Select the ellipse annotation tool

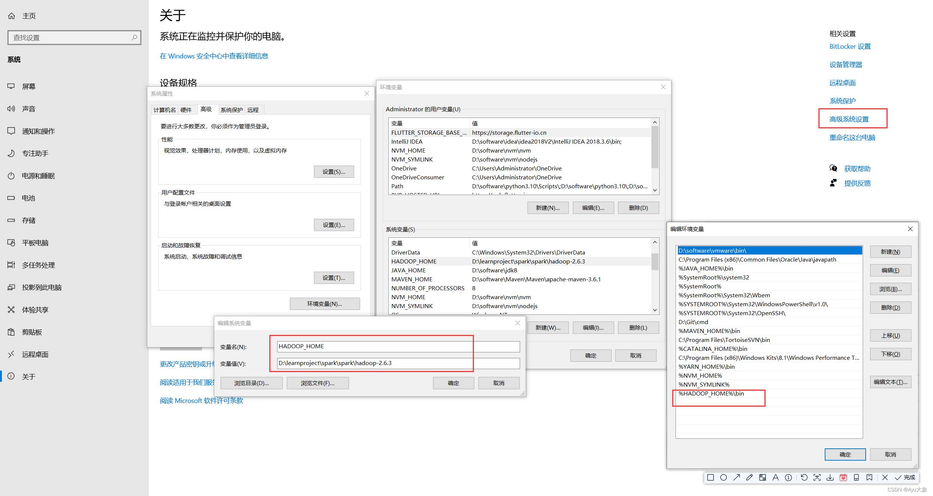[723, 477]
